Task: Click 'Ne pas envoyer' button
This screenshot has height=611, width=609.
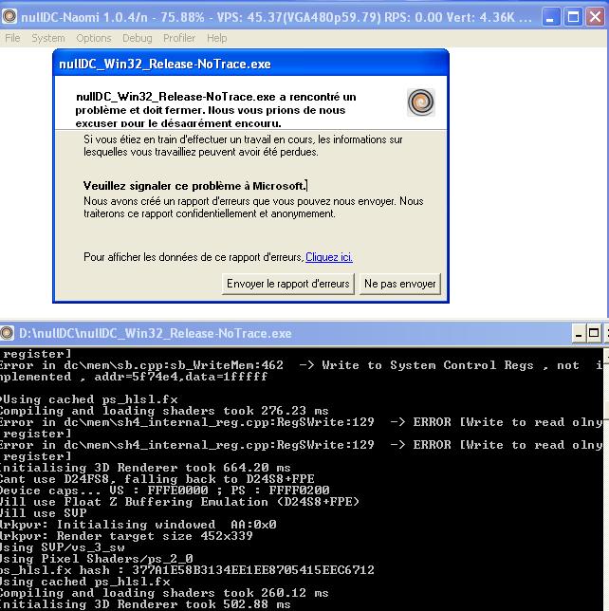Action: [x=399, y=284]
